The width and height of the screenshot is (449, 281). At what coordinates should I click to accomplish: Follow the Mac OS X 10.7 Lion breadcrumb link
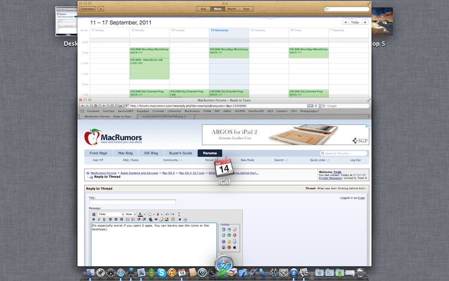pyautogui.click(x=192, y=173)
